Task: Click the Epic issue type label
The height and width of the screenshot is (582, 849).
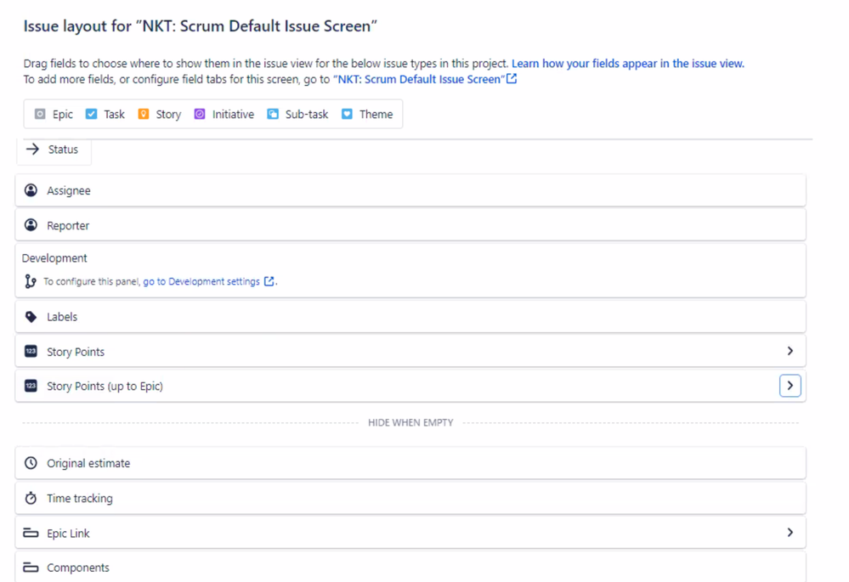Action: [63, 114]
